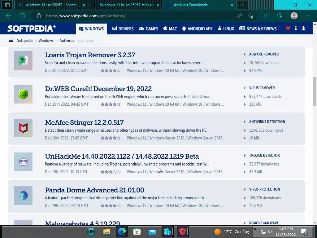This screenshot has height=238, width=317.
Task: Click the ANTIVIRUS DETECTION tag
Action: (267, 121)
